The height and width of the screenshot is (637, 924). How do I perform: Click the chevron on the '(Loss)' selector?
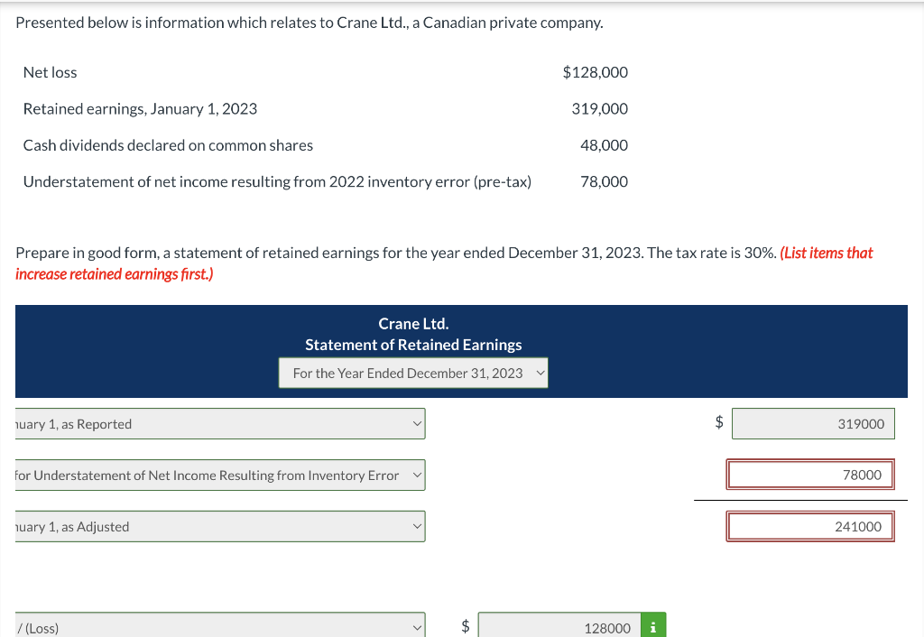416,624
